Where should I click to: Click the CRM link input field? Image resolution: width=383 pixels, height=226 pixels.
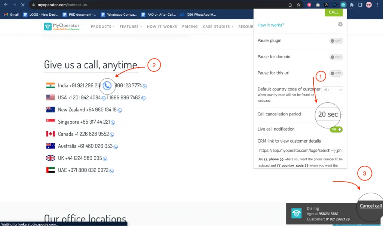point(300,150)
